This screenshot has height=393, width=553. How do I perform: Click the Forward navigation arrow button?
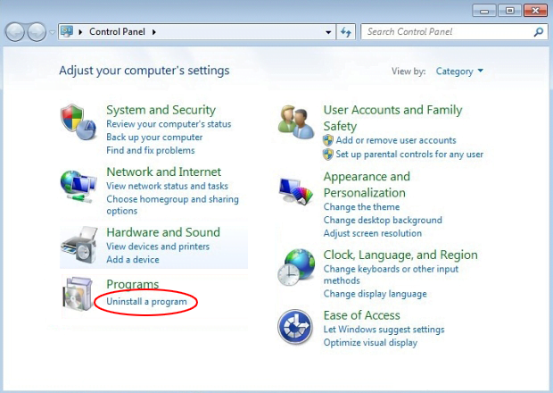[37, 32]
